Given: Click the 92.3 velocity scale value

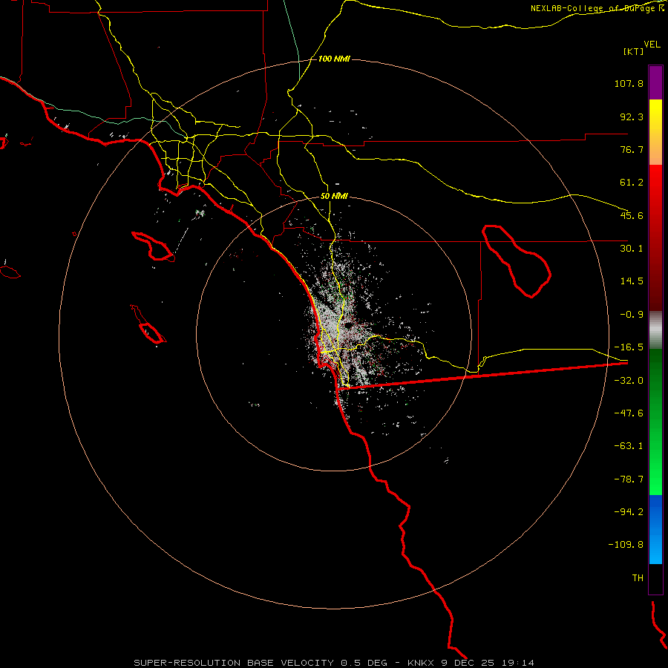Looking at the screenshot, I should point(632,117).
